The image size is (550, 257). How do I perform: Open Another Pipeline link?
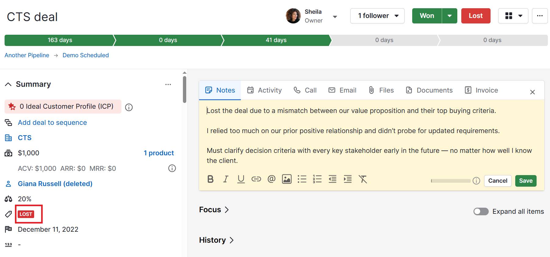[x=27, y=55]
